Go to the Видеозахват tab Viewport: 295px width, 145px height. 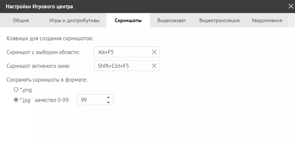tap(172, 21)
